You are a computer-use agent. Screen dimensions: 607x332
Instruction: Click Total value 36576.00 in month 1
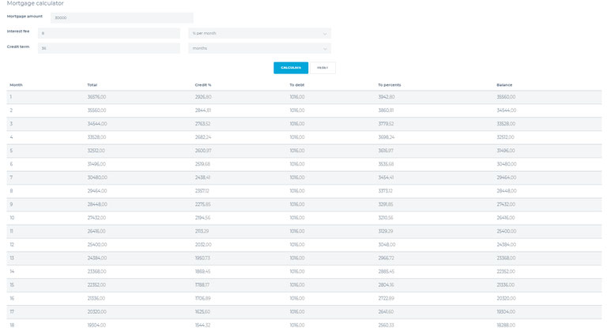point(96,97)
